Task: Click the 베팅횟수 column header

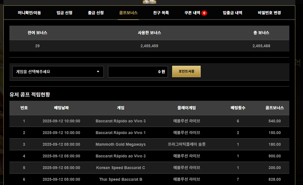Action: [238, 108]
